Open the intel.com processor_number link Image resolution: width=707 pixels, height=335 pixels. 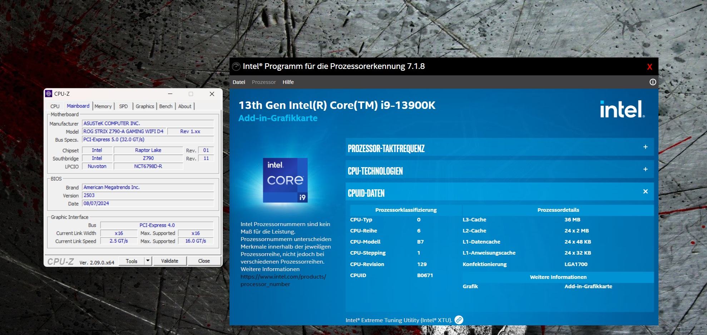point(283,280)
